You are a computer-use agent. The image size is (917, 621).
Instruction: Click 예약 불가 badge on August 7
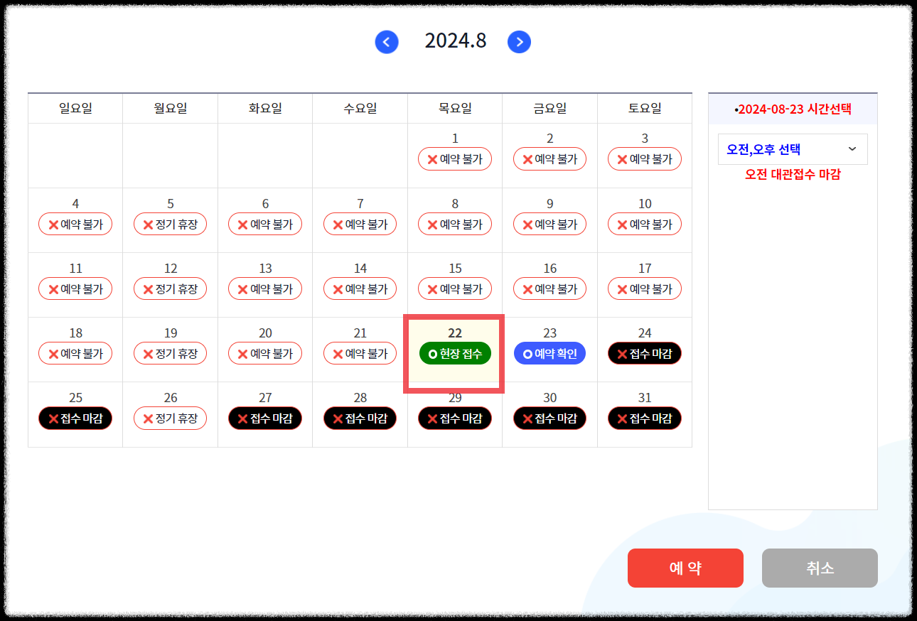[360, 224]
